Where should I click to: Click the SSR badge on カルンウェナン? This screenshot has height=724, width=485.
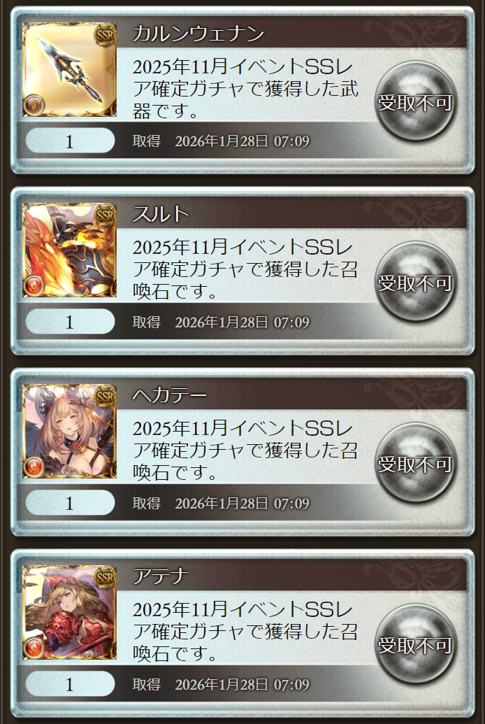pos(105,35)
